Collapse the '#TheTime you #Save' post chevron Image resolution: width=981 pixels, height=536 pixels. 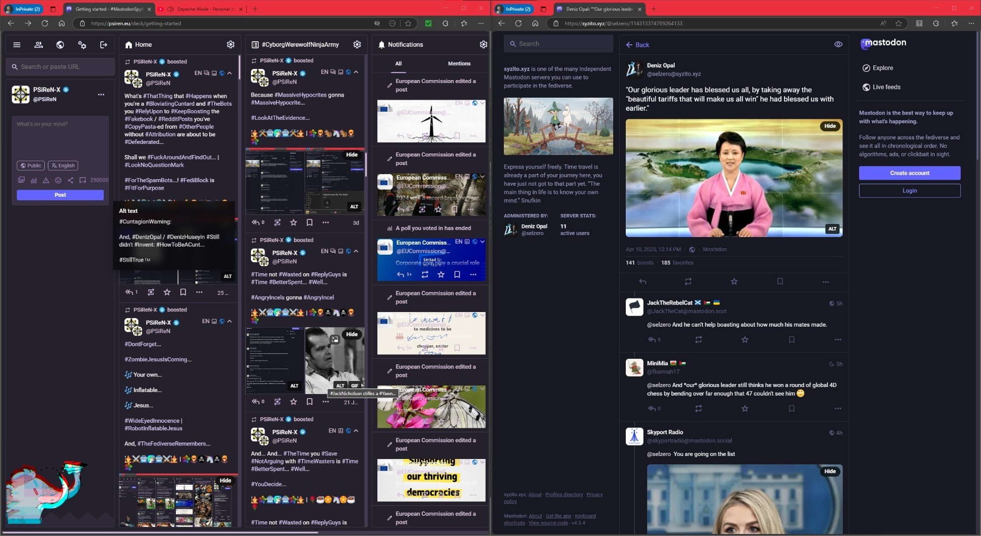point(356,431)
